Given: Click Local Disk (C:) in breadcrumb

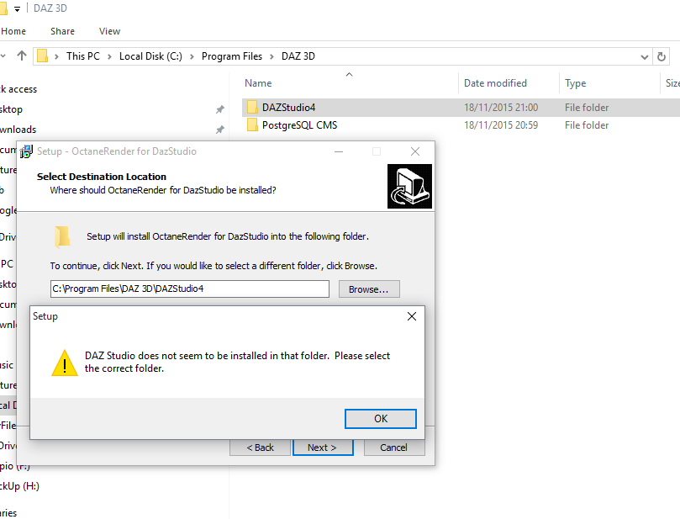Looking at the screenshot, I should (150, 56).
